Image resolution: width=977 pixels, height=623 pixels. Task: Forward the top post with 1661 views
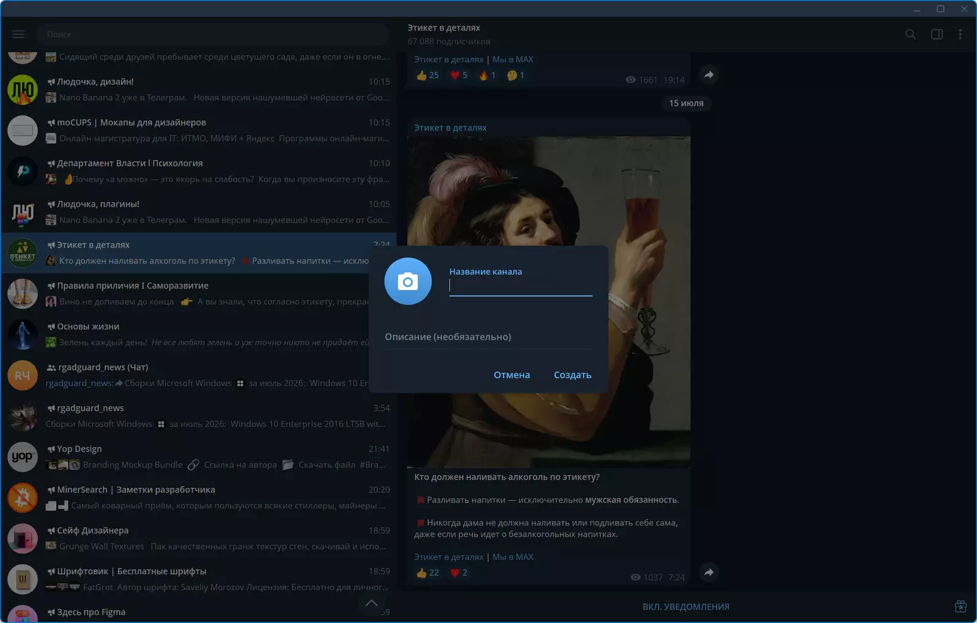click(709, 75)
